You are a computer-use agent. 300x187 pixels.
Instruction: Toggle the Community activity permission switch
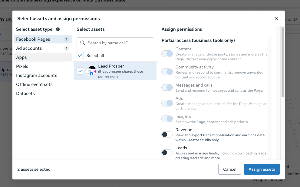[167, 72]
